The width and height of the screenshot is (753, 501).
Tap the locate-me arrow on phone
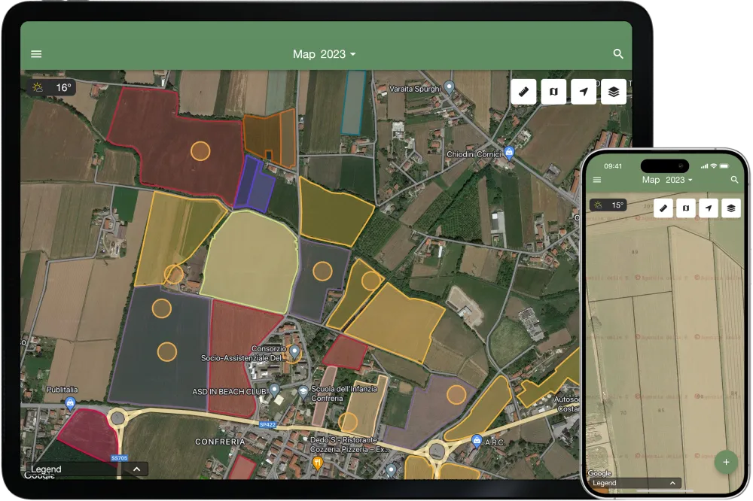pos(709,208)
